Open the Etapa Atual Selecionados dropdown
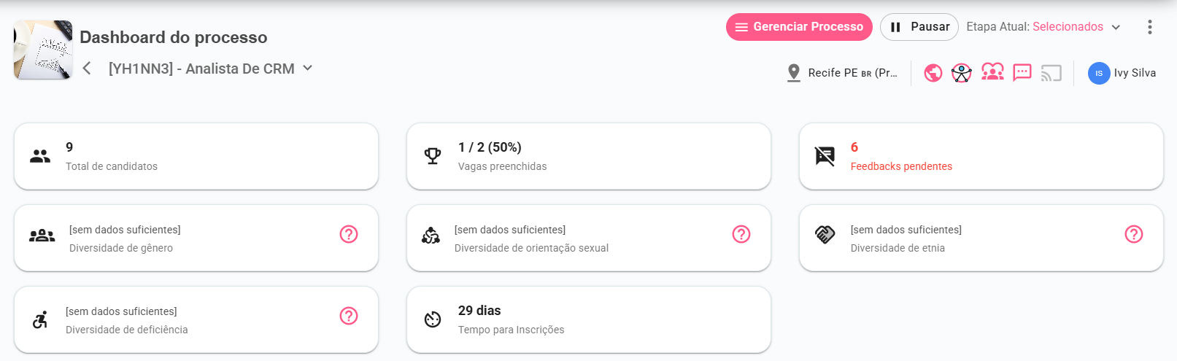The image size is (1177, 361). 1116,27
